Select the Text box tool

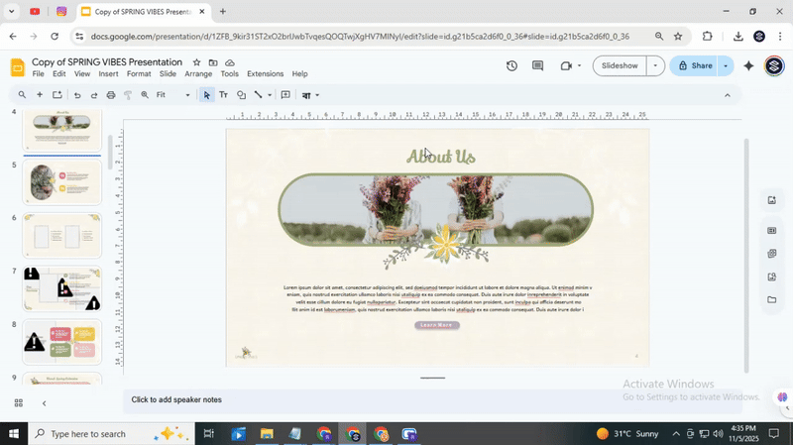coord(223,95)
